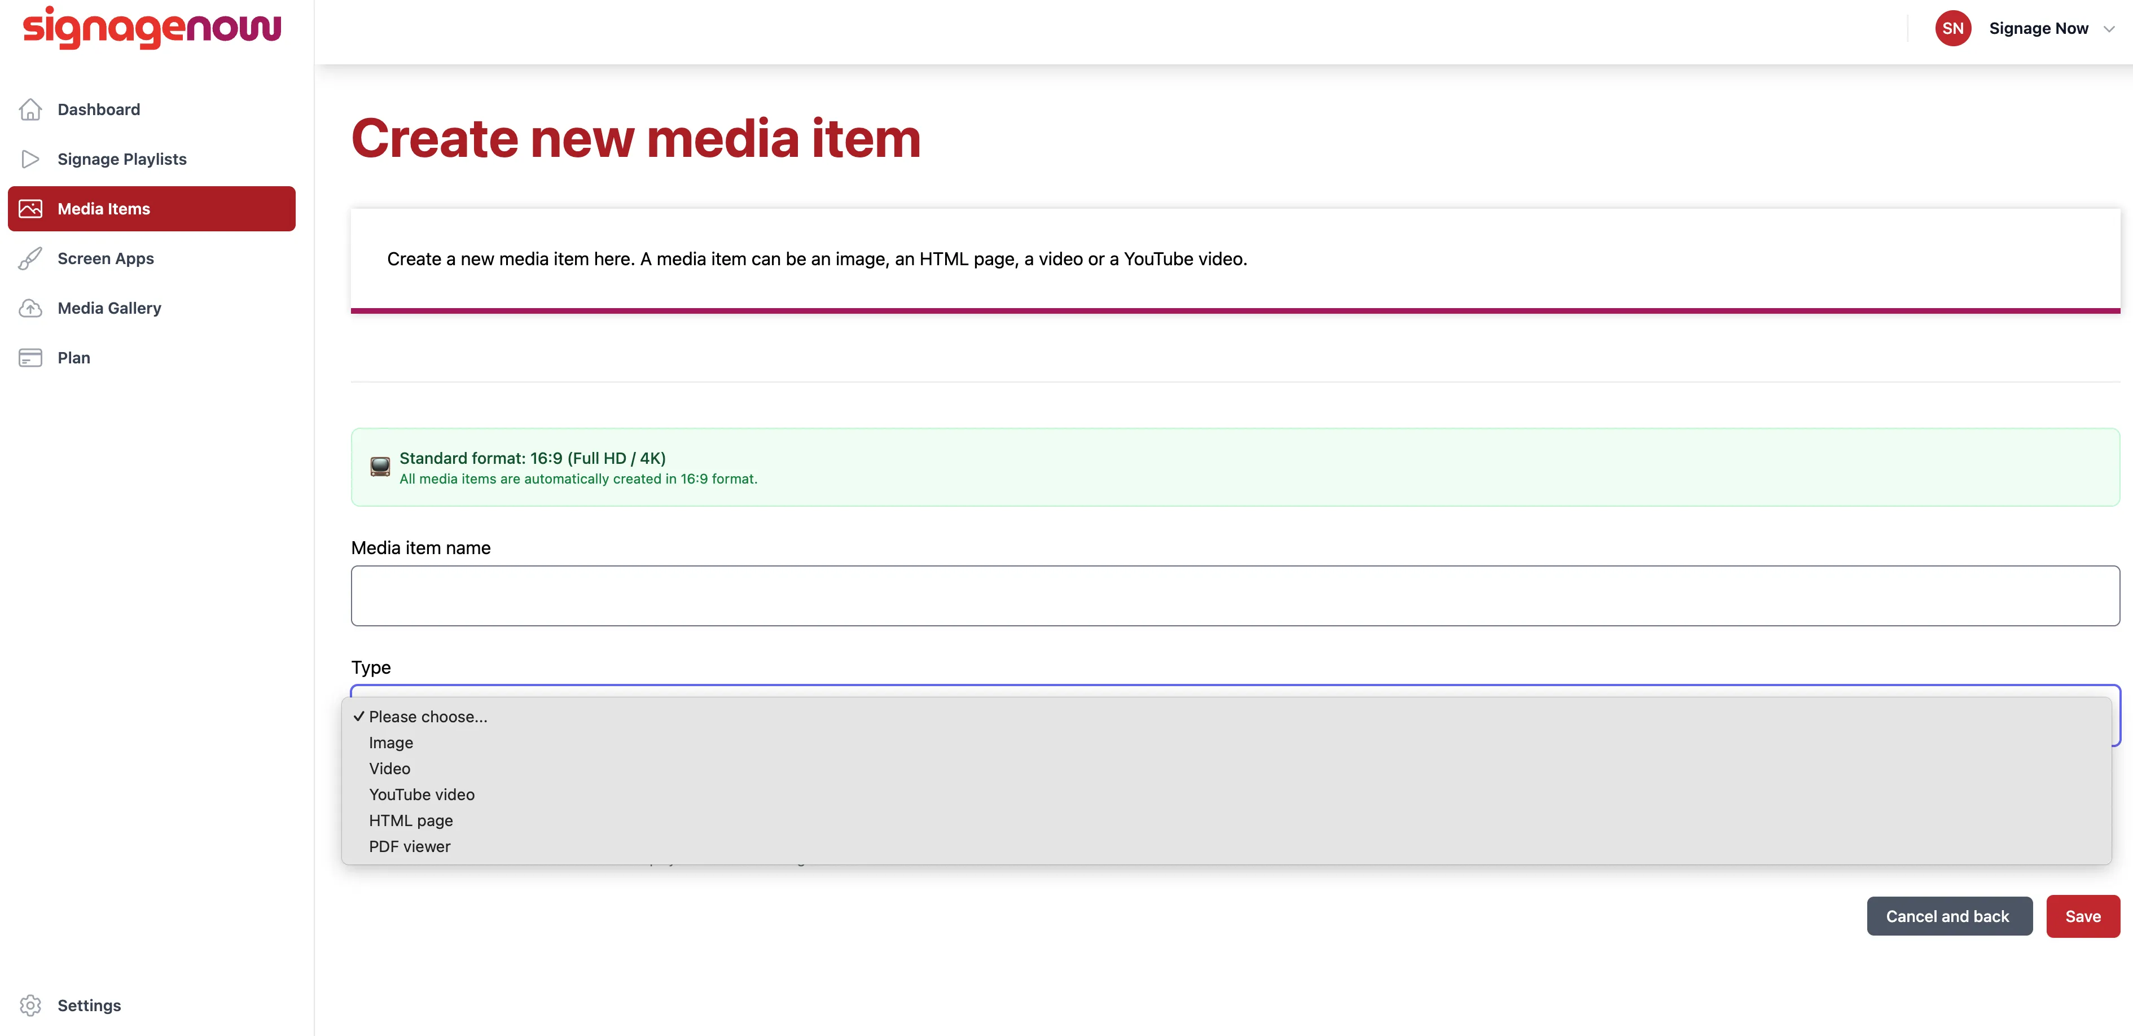Choose HTML page in Type list
Viewport: 2133px width, 1036px height.
click(x=1226, y=820)
